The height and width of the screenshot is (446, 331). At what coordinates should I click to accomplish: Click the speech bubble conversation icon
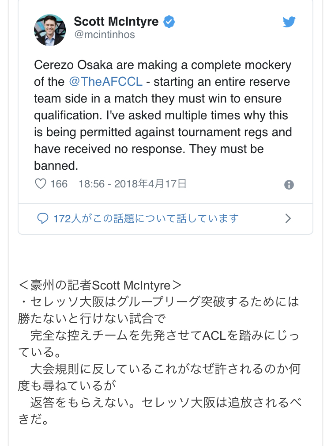(42, 218)
